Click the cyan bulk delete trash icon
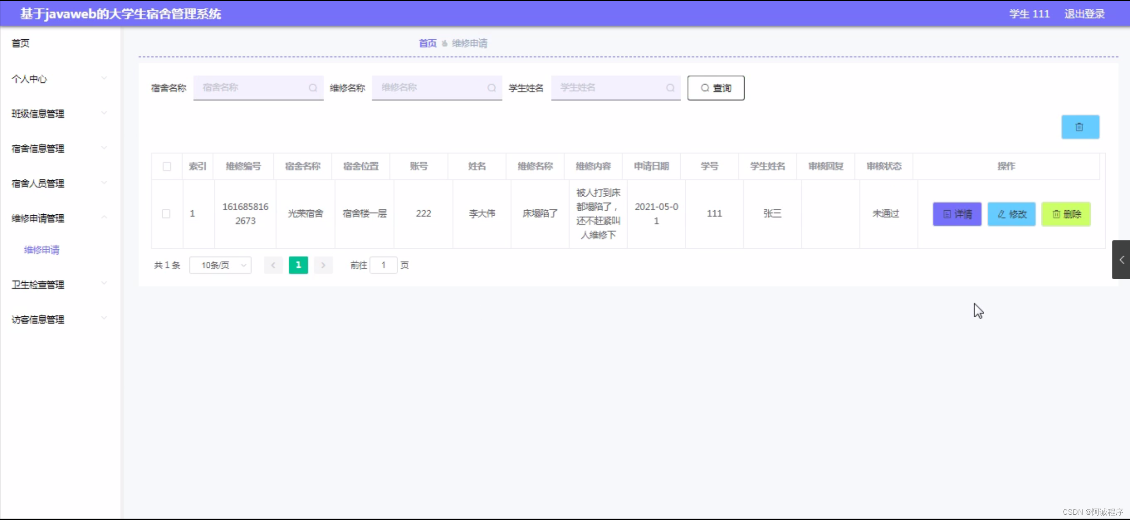This screenshot has width=1130, height=520. (1080, 127)
